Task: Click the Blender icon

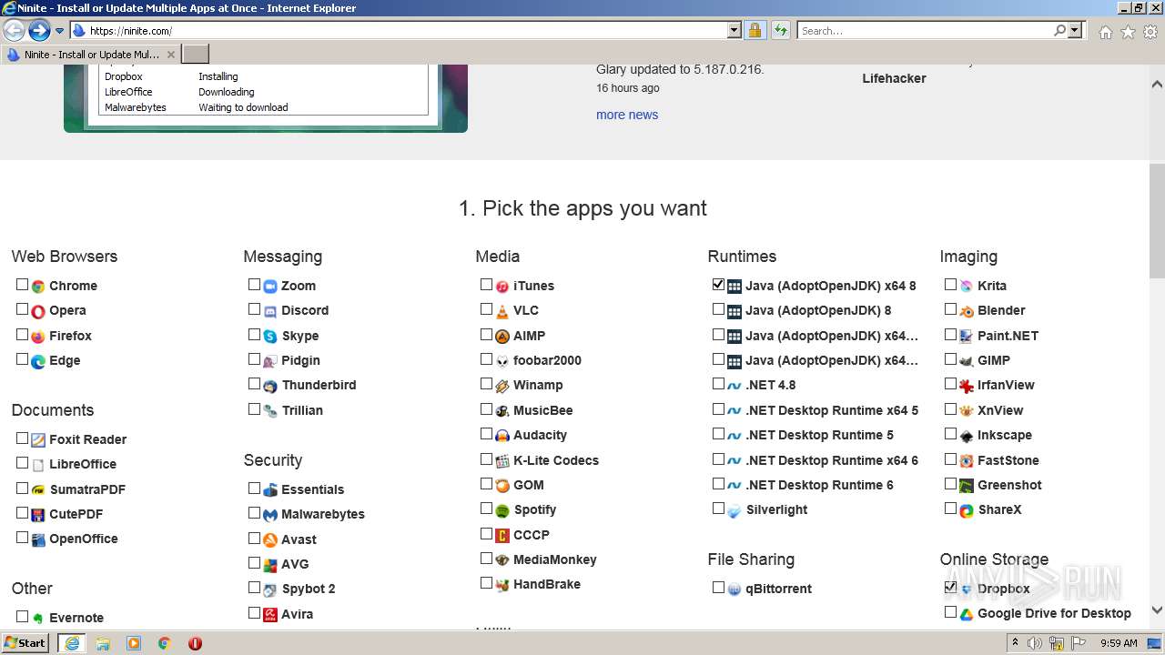Action: (x=967, y=311)
